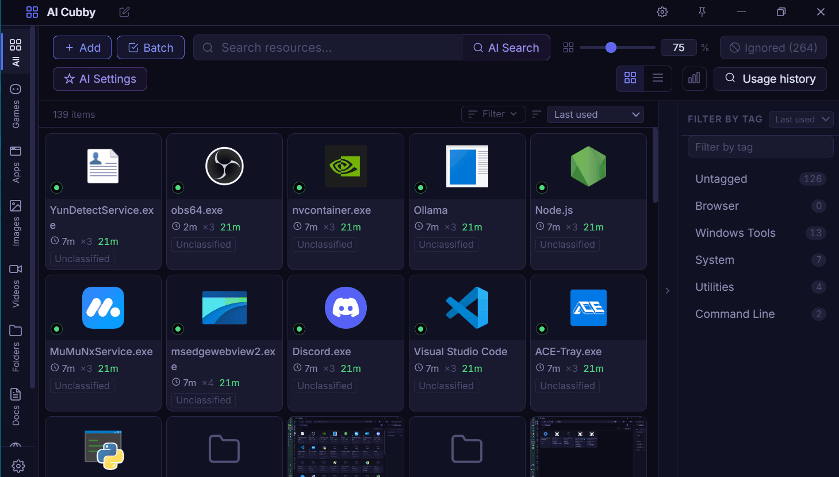Open the Visual Studio Code icon
Viewport: 839px width, 477px height.
[467, 307]
